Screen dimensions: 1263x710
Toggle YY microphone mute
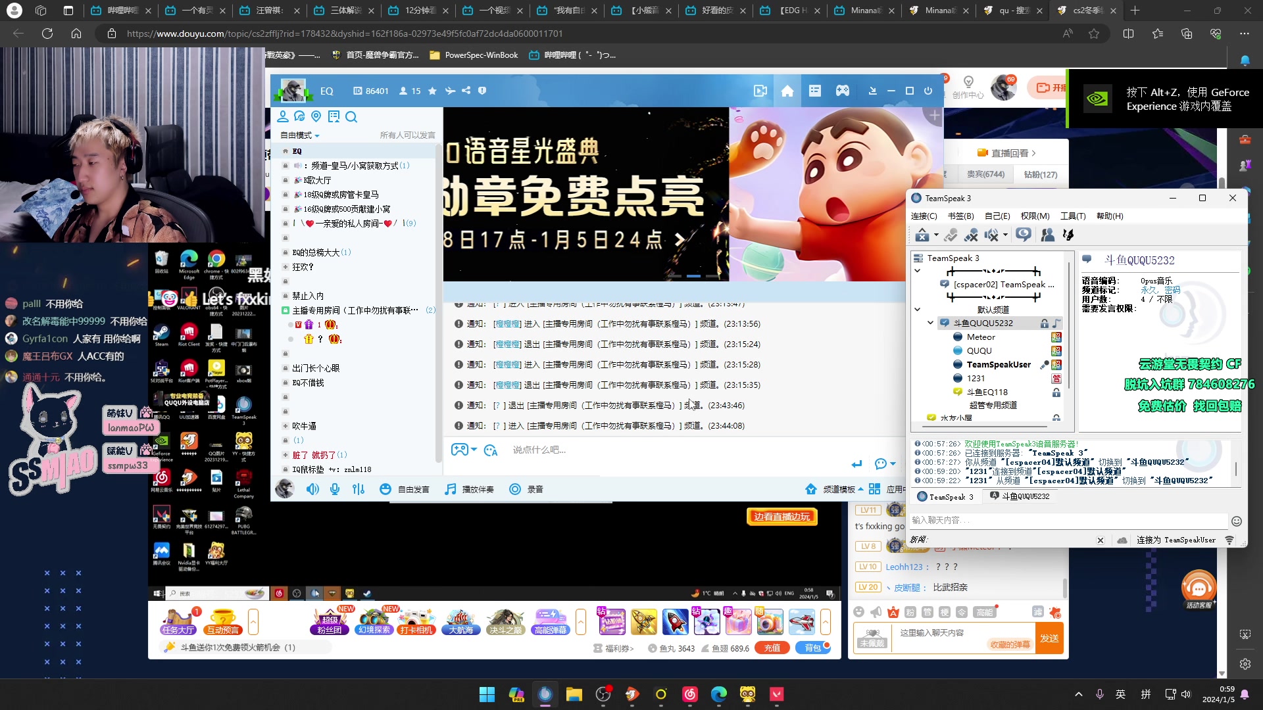pos(335,489)
